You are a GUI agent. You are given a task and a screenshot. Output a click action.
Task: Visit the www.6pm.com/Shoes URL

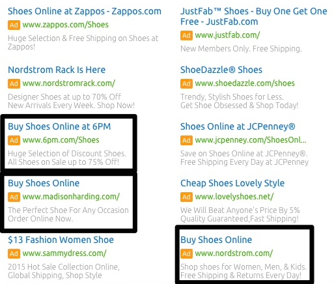[61, 140]
